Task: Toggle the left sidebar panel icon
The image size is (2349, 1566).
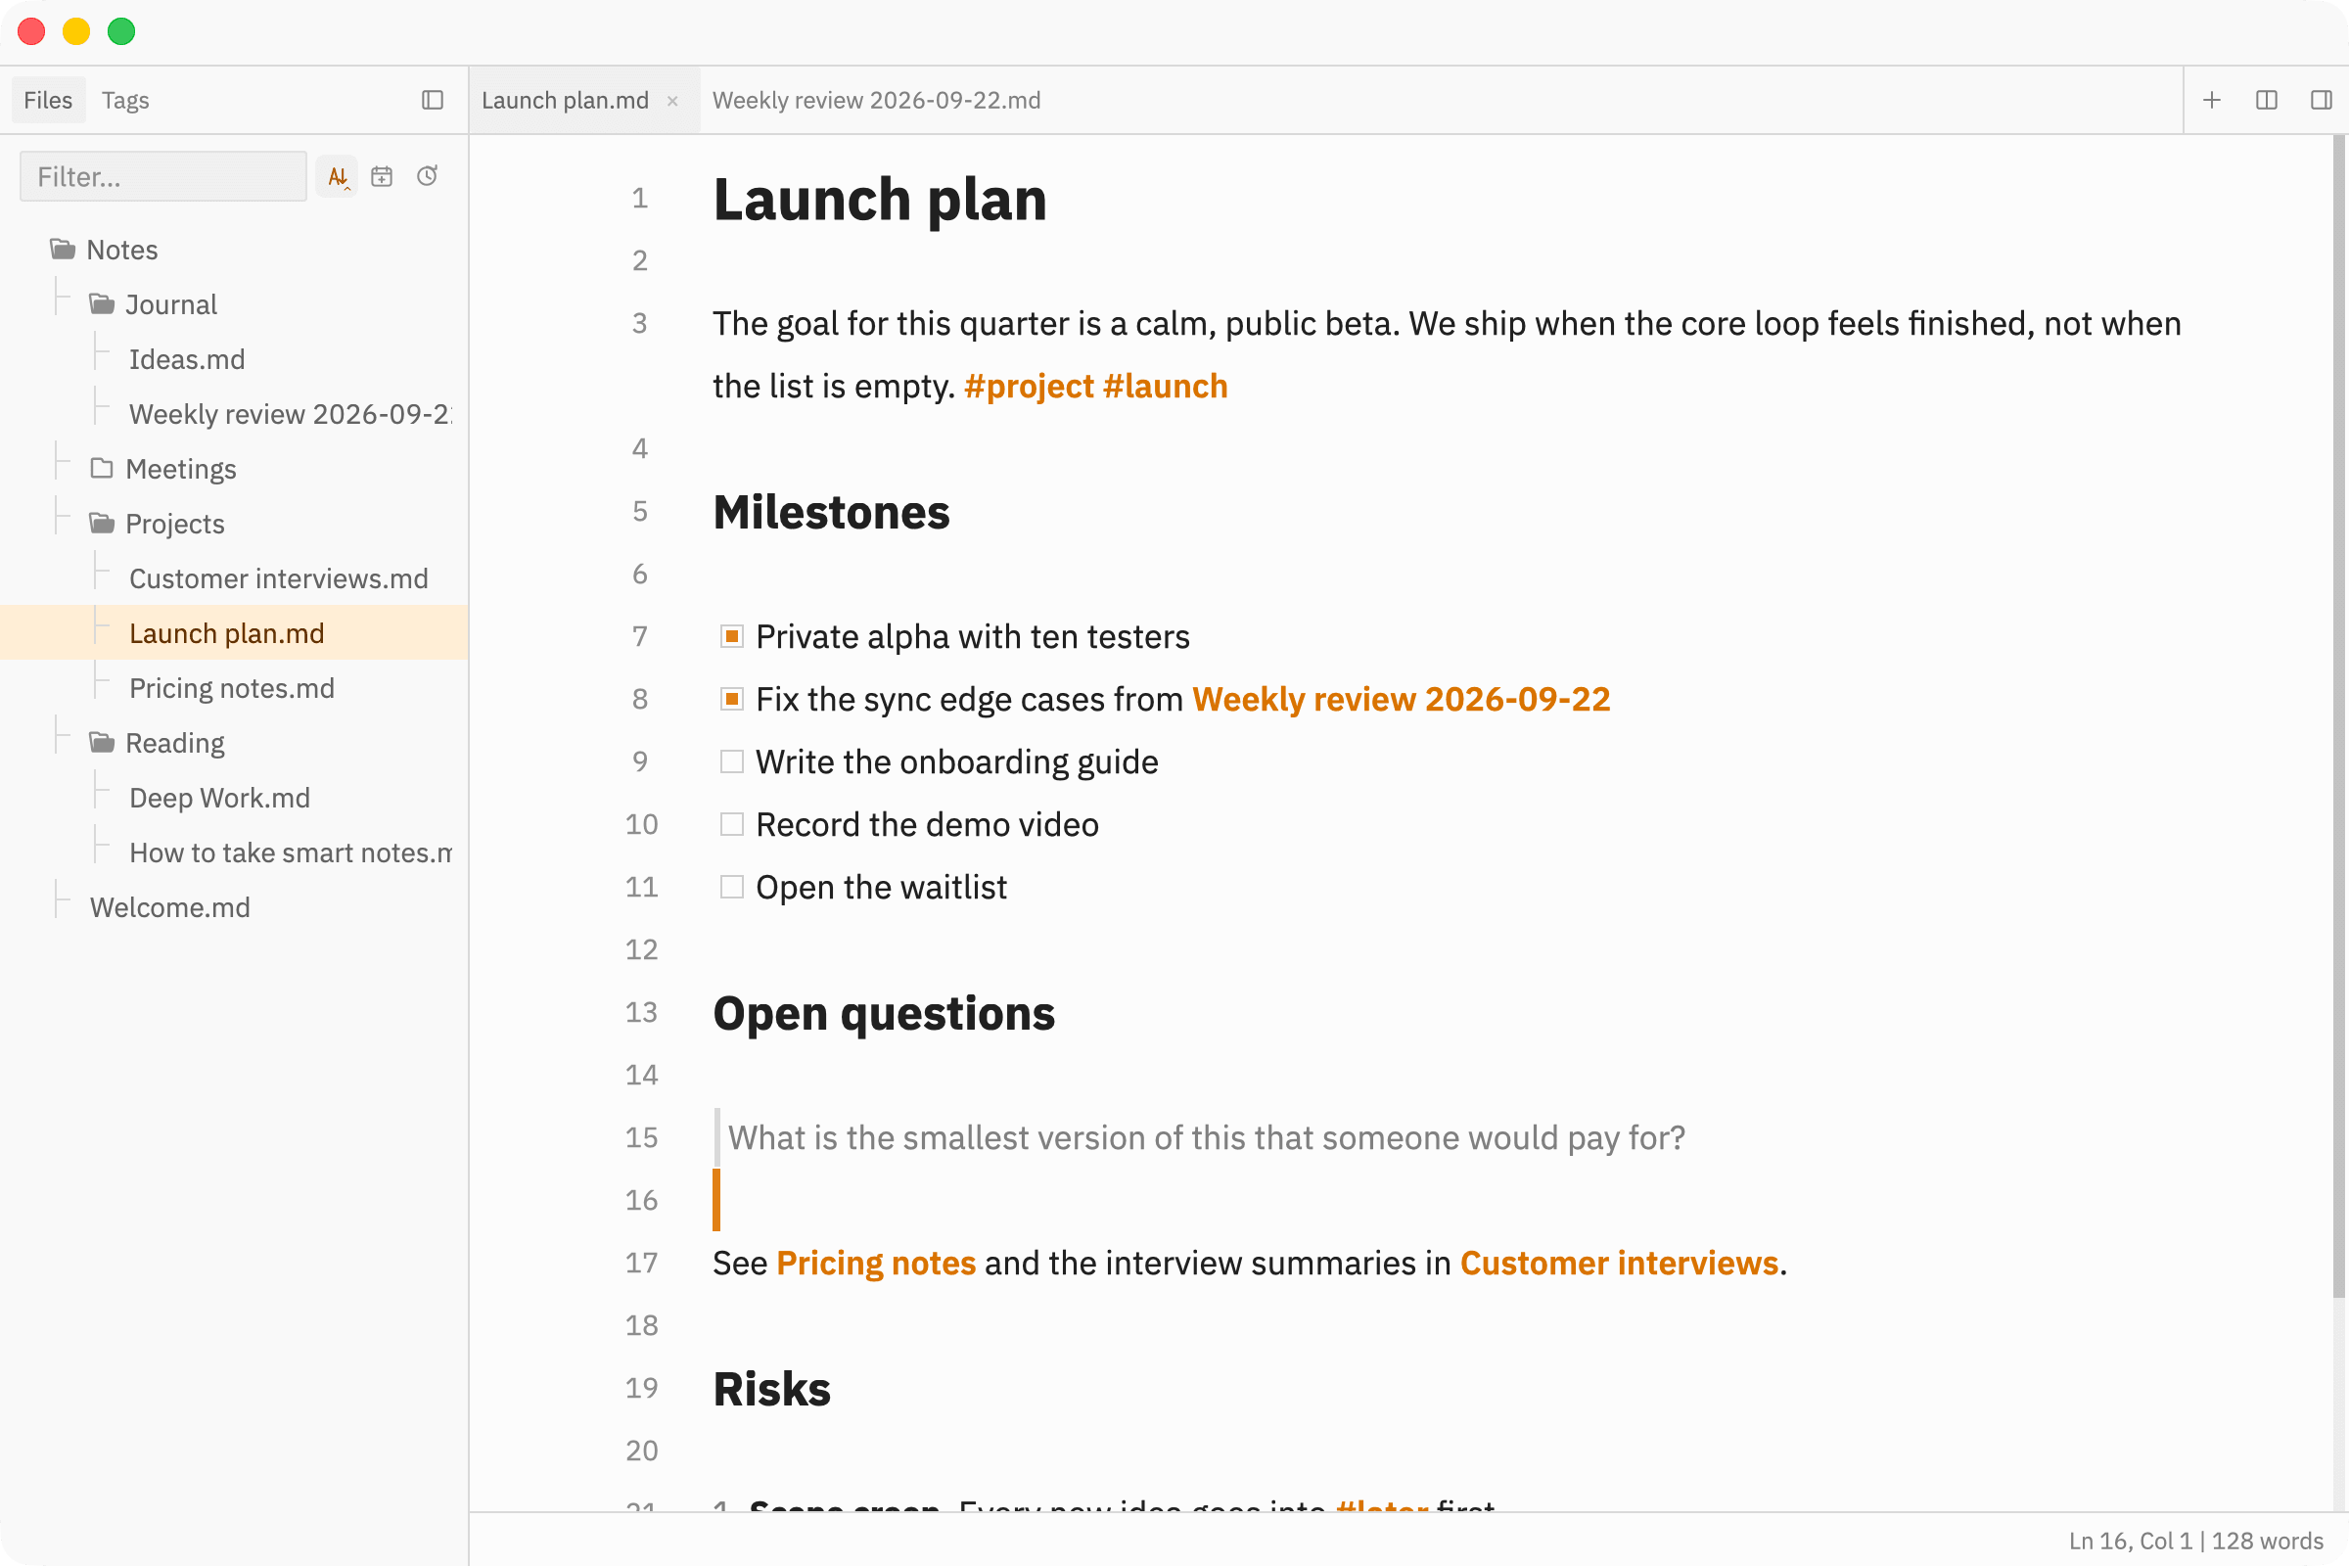Action: [433, 100]
